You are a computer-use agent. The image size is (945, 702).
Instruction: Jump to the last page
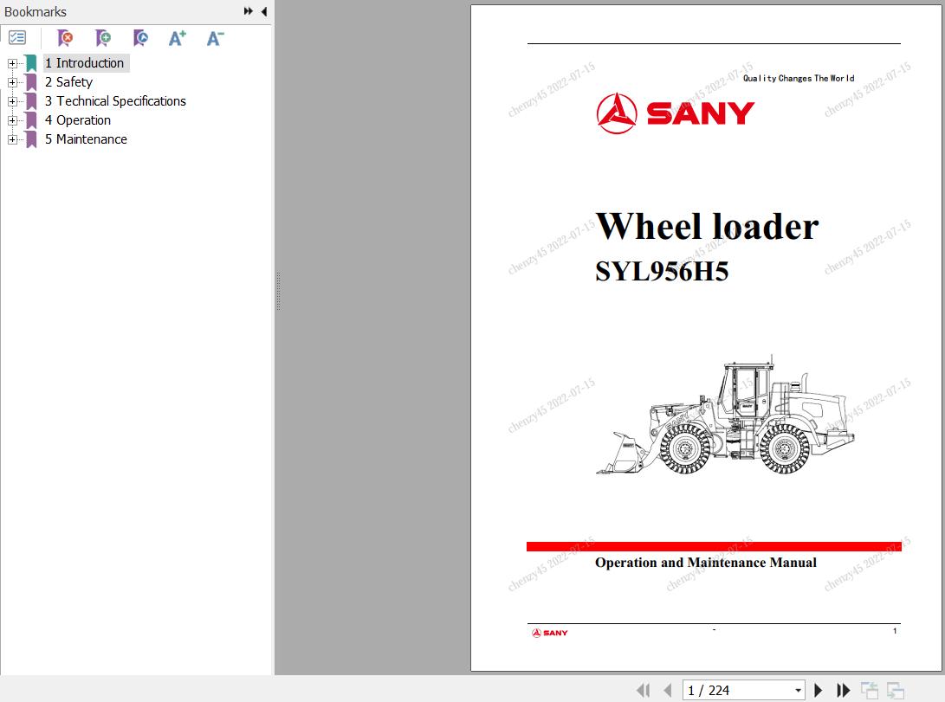pos(843,690)
